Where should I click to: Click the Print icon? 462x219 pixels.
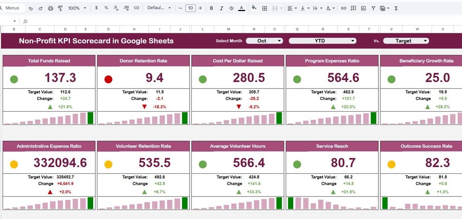50,8
